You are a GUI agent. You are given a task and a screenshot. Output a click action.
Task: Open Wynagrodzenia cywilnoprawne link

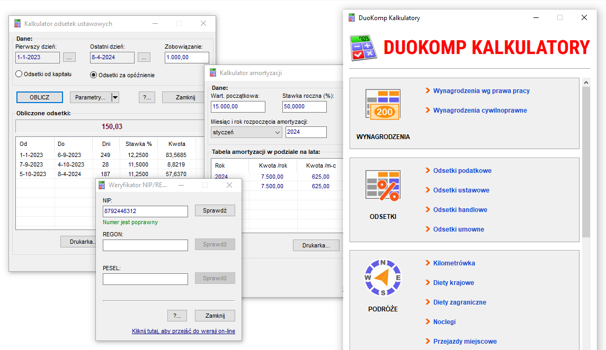[480, 110]
